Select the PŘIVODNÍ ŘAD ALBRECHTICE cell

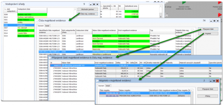pyautogui.click(x=134, y=96)
